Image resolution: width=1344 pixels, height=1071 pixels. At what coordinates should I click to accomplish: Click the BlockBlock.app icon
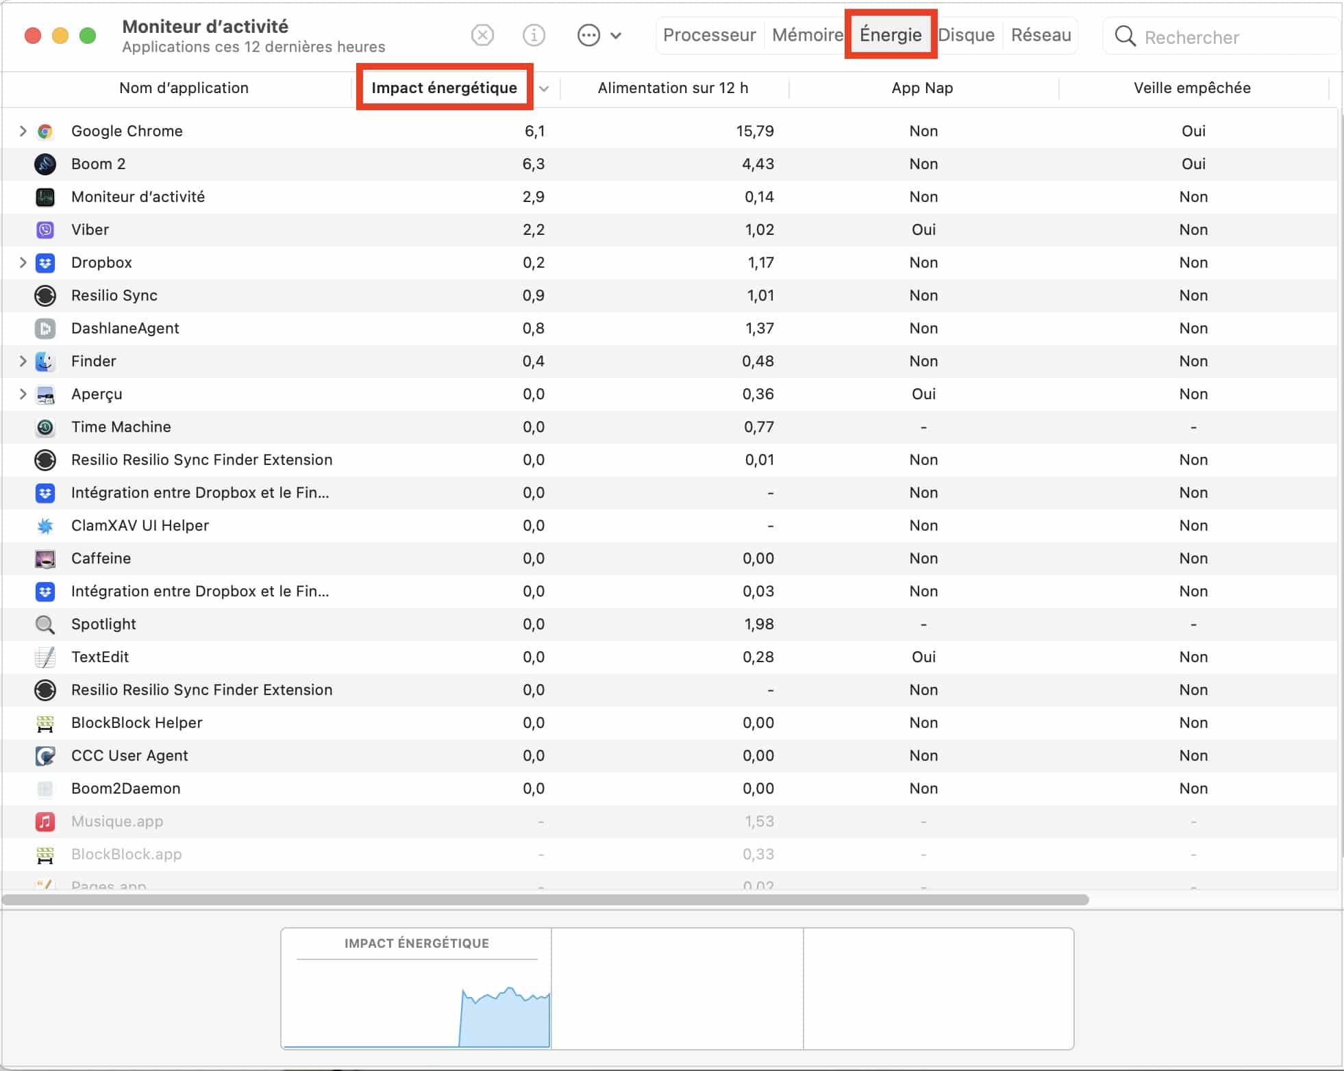coord(45,855)
